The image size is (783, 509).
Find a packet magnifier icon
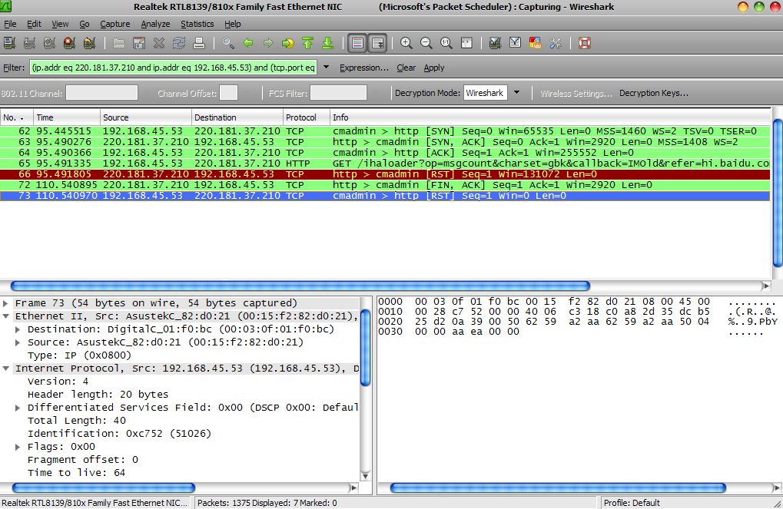coord(228,44)
